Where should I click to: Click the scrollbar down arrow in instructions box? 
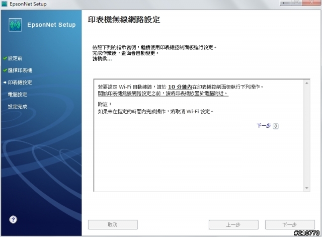(x=306, y=188)
